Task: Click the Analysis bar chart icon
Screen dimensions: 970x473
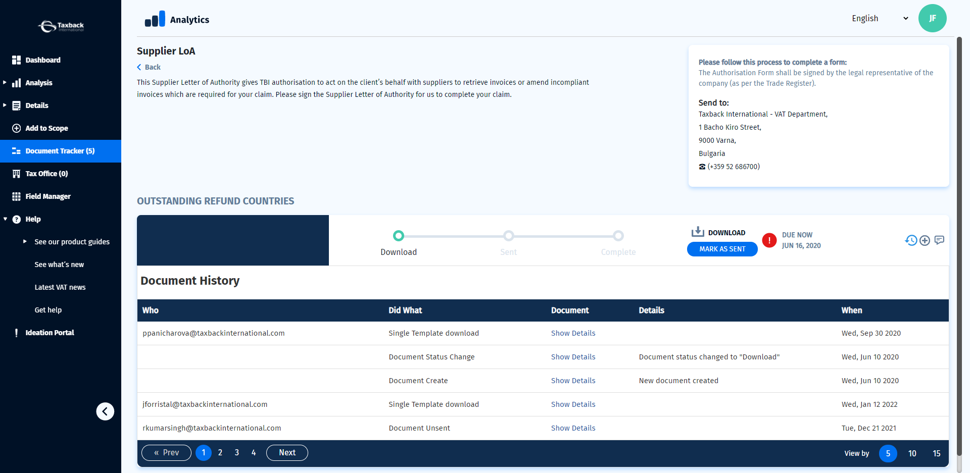Action: coord(17,83)
